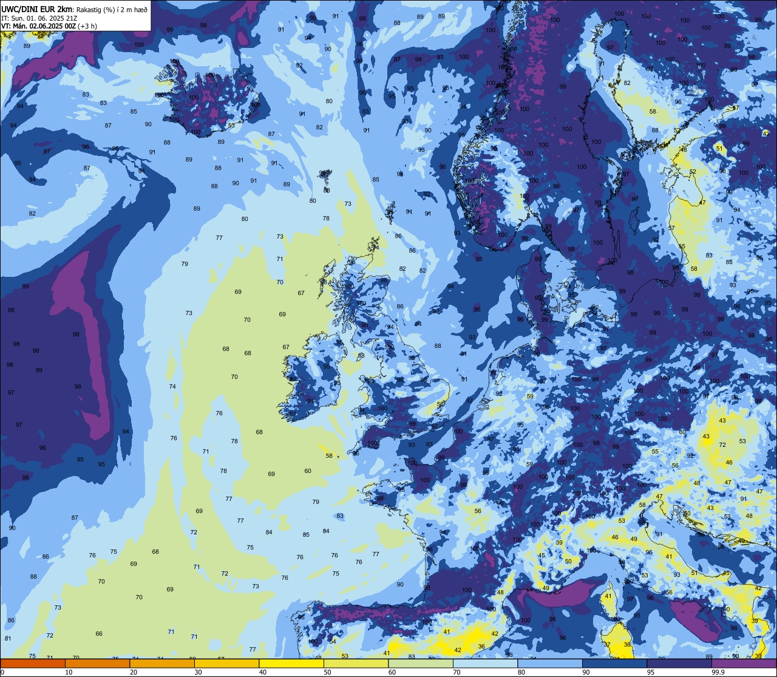777x677 pixels.
Task: Click the '60' tick label under the legend
Action: click(x=392, y=672)
